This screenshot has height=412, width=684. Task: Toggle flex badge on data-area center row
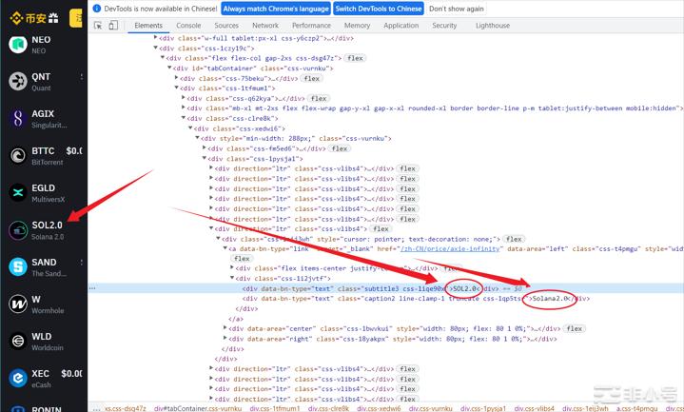(x=575, y=328)
